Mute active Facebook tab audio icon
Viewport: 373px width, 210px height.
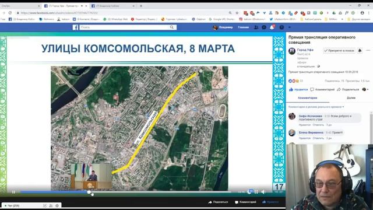(82, 6)
